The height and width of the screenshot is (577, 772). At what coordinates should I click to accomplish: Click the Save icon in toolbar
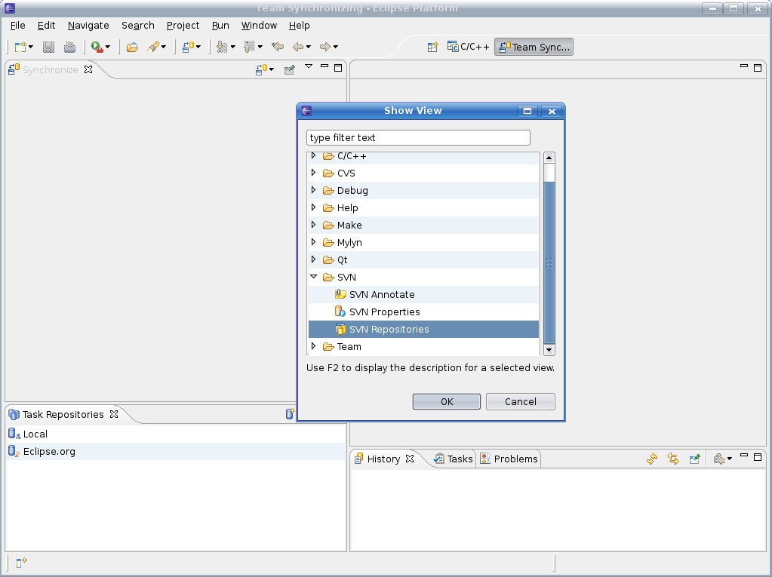tap(48, 47)
